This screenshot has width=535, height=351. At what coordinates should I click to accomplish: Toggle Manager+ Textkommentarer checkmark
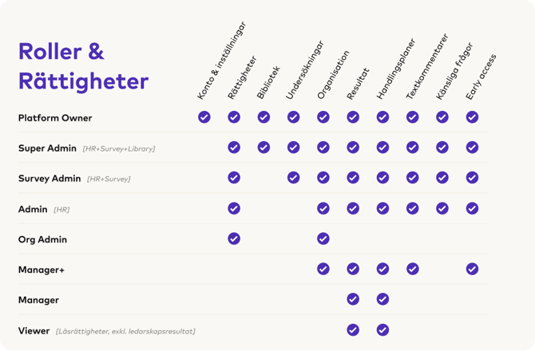[x=413, y=269]
